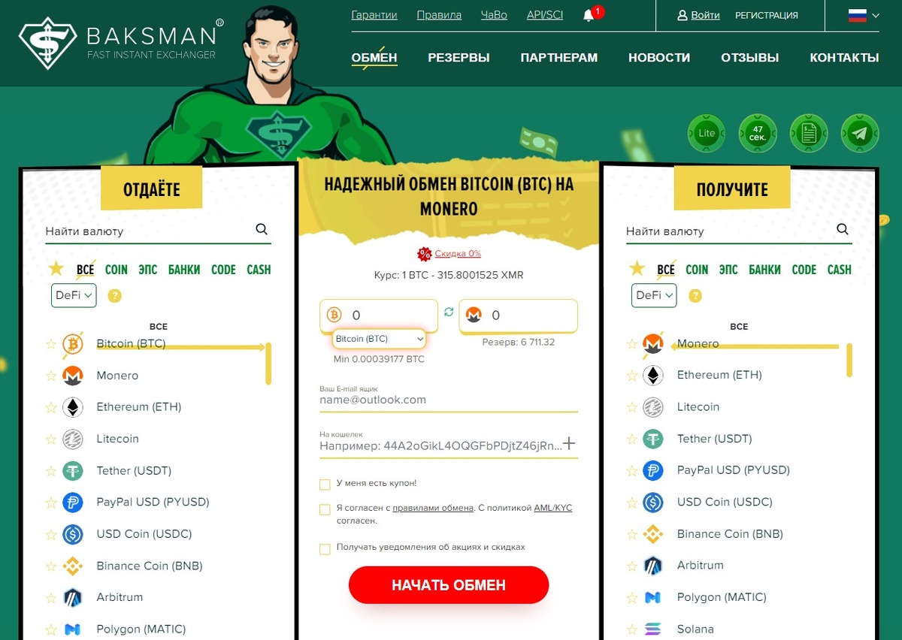The image size is (902, 640).
Task: Agree to exchange rules checkbox
Action: (x=325, y=509)
